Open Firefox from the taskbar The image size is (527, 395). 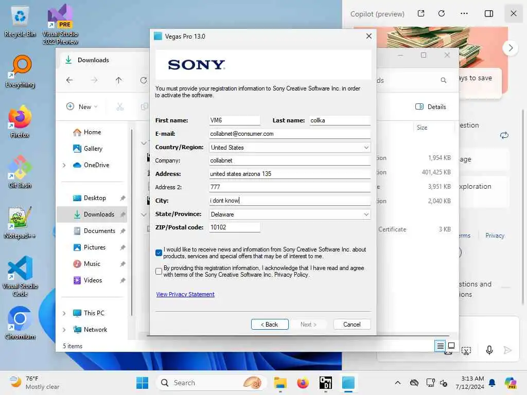click(303, 383)
